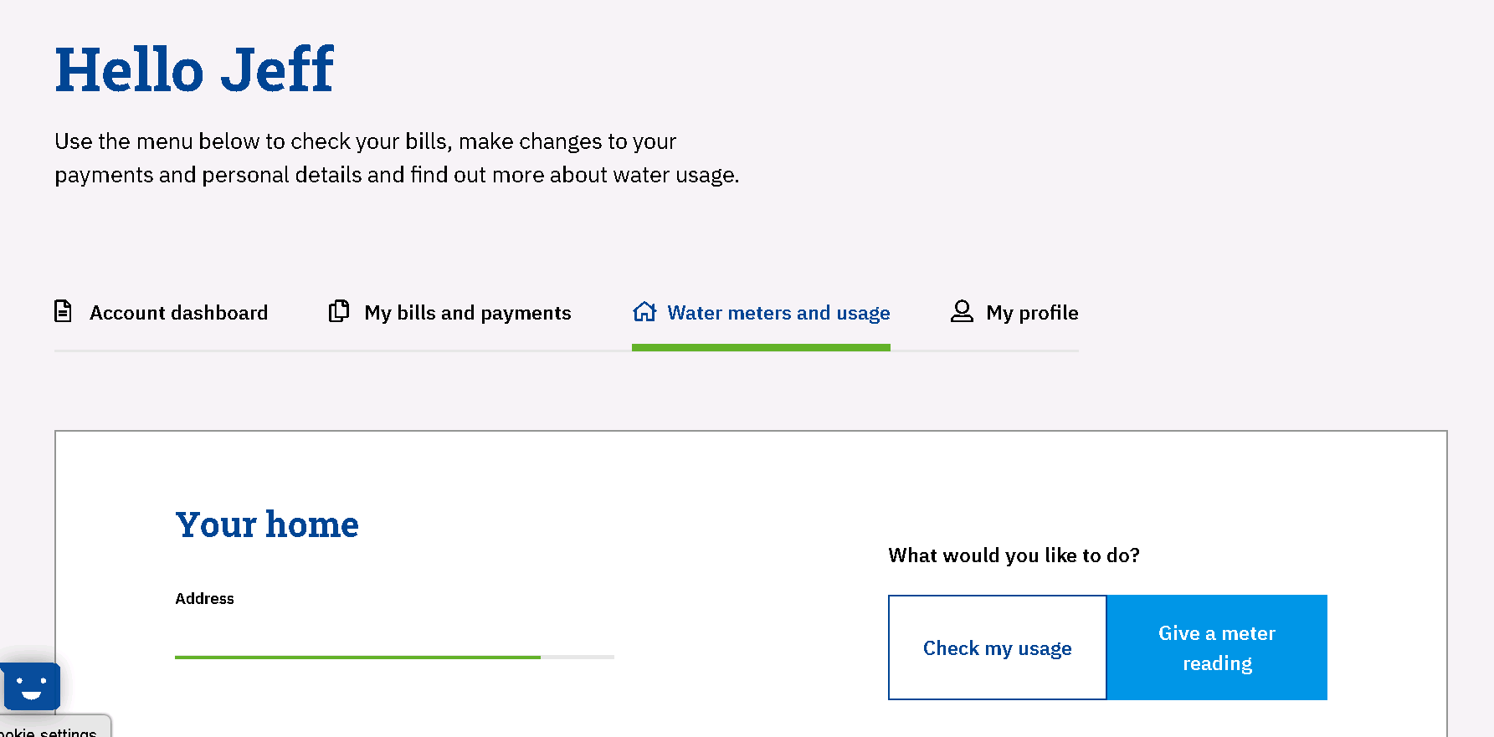
Task: Click the bills and payments pages icon
Action: click(x=338, y=311)
